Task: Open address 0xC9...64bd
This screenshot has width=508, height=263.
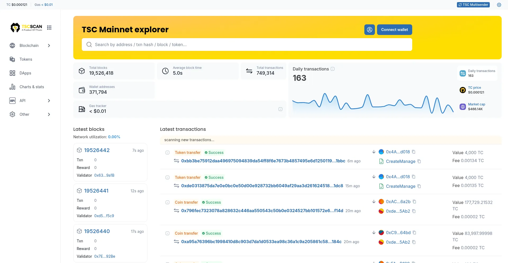Action: pyautogui.click(x=398, y=233)
